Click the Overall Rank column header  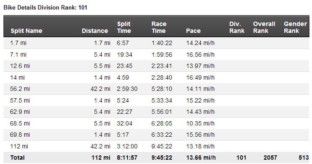(264, 27)
